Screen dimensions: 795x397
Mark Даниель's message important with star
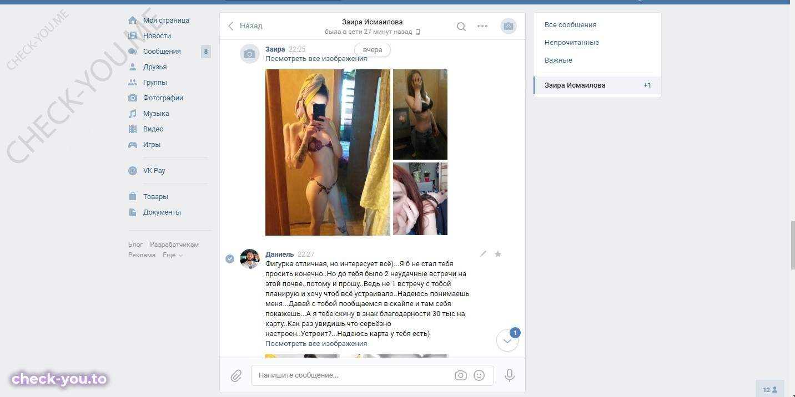tap(498, 254)
